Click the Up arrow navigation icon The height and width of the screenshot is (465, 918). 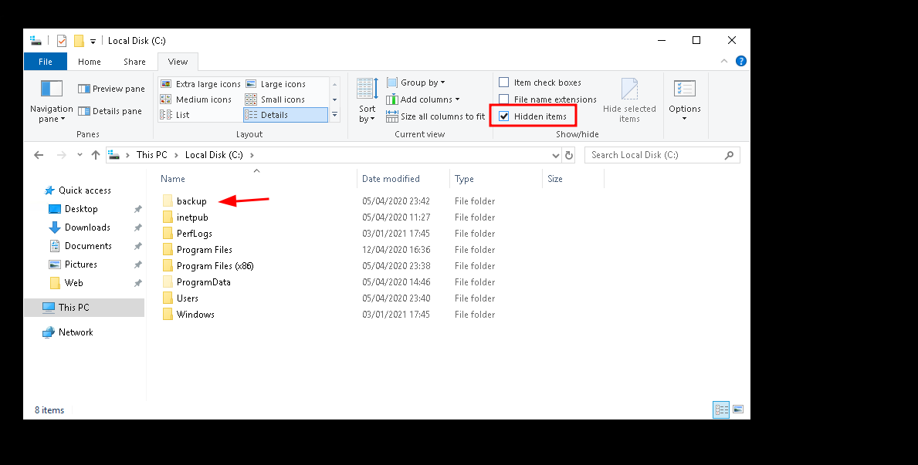click(x=96, y=155)
